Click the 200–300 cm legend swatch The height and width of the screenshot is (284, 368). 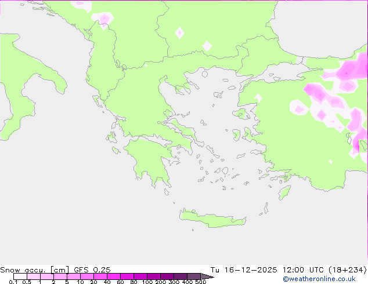pyautogui.click(x=167, y=276)
